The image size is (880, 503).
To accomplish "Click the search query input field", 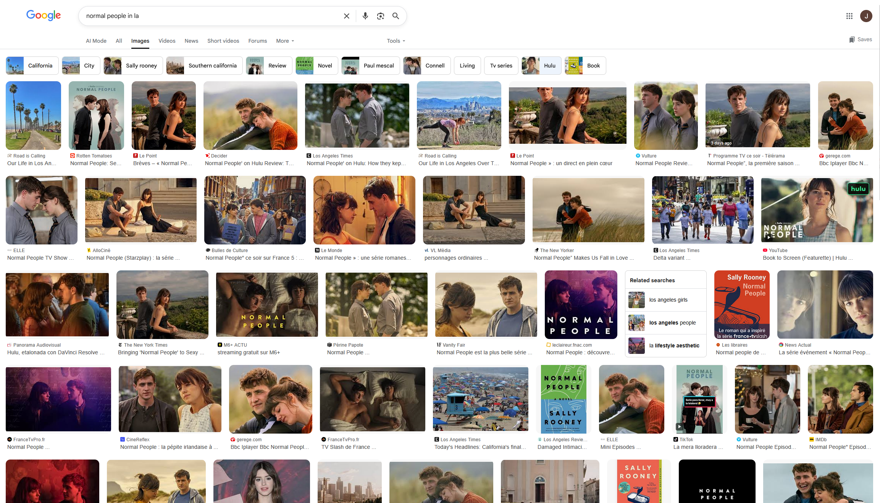I will 210,16.
